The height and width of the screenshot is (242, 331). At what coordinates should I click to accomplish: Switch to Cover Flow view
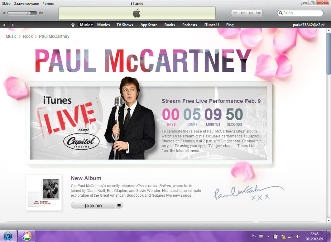point(259,13)
